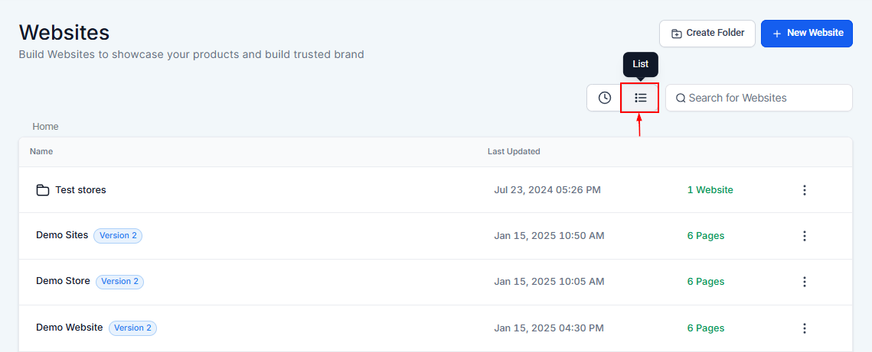Click the New Website button

806,34
